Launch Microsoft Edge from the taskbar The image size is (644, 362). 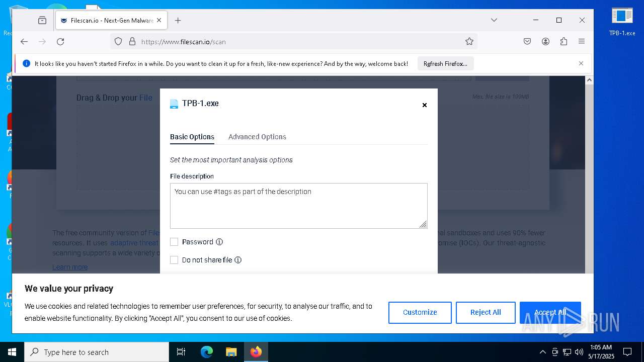pos(207,352)
